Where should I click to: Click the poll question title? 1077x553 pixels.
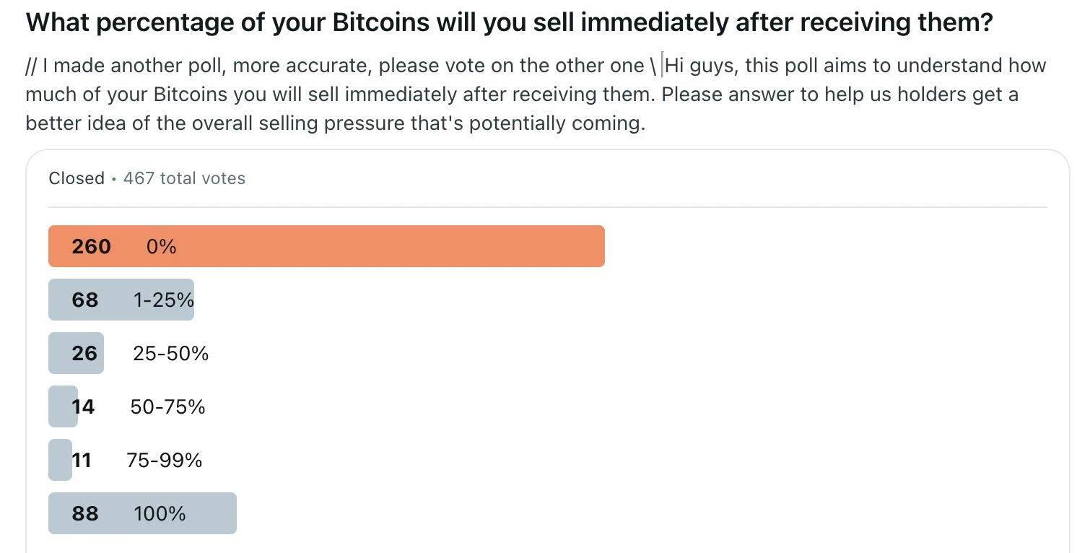tap(509, 23)
